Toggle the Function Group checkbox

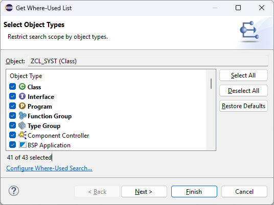(x=13, y=116)
